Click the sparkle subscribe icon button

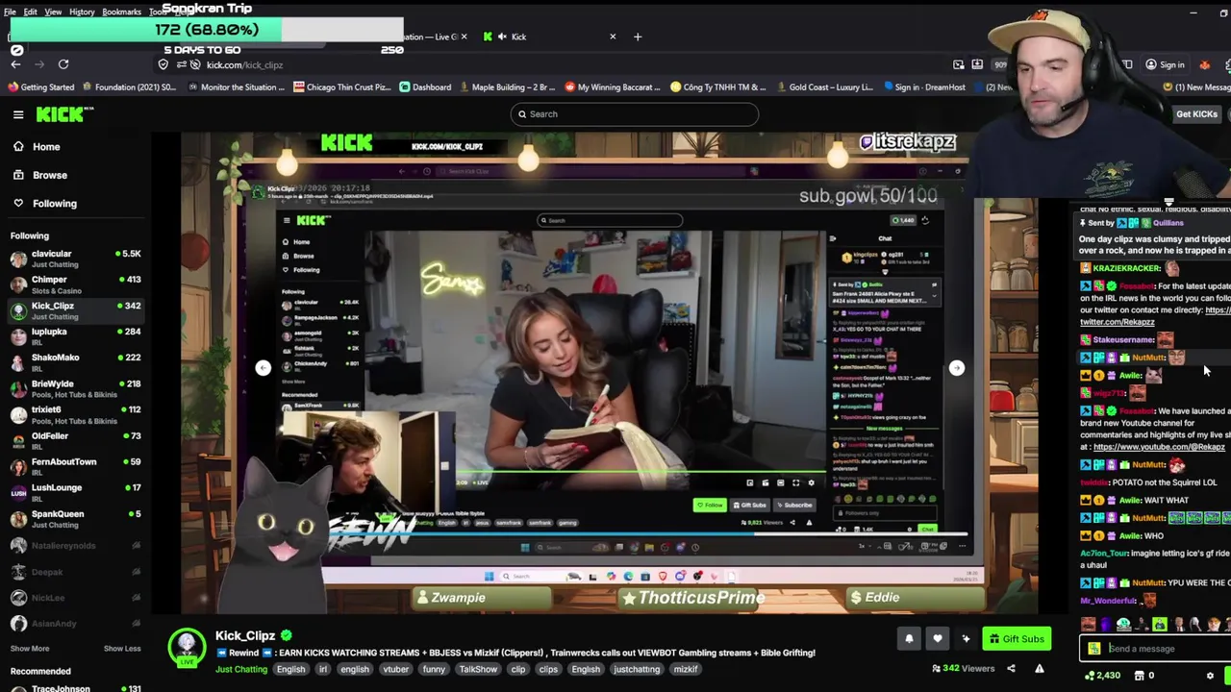[x=966, y=638]
